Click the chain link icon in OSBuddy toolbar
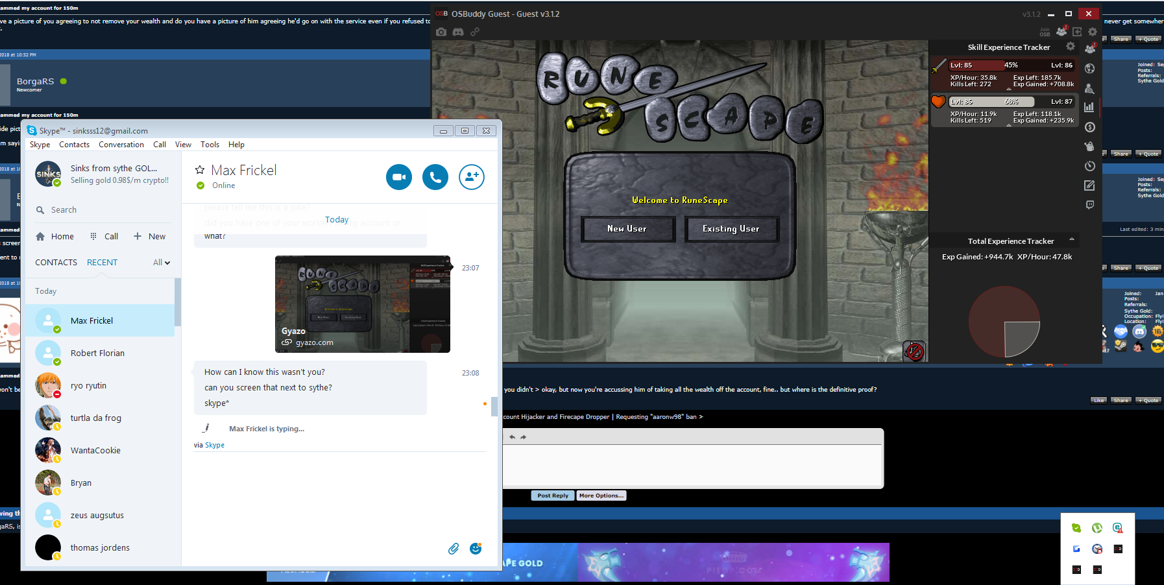Screen dimensions: 1164x585 coord(475,32)
